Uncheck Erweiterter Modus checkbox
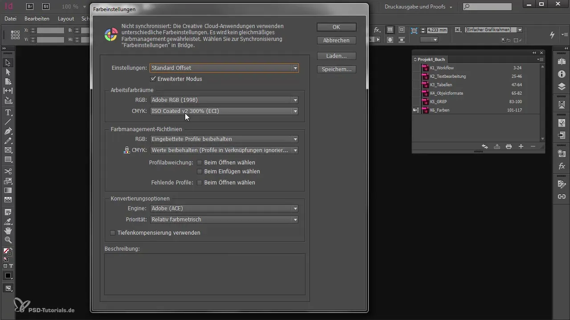Image resolution: width=570 pixels, height=320 pixels. click(153, 79)
